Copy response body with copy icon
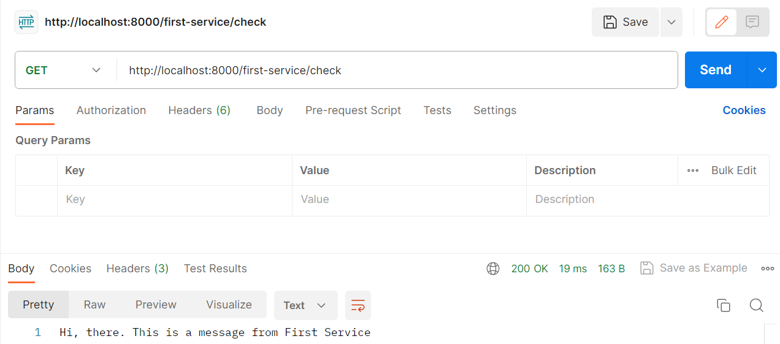Viewport: 780px width, 344px height. 724,305
